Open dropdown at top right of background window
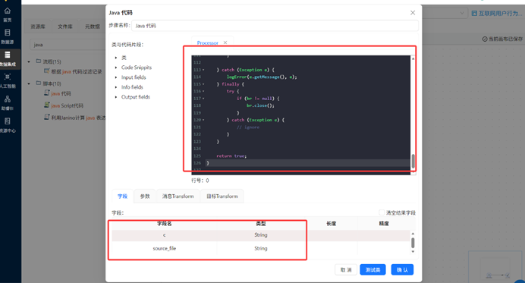 [462, 14]
